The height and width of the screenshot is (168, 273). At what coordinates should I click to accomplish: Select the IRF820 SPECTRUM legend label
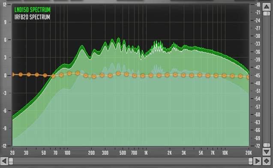[32, 17]
